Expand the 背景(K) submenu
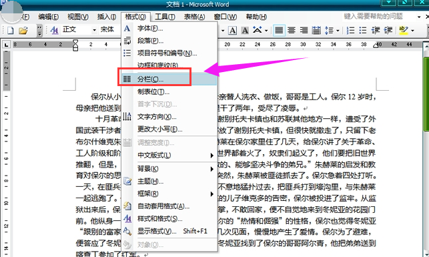 click(169, 169)
